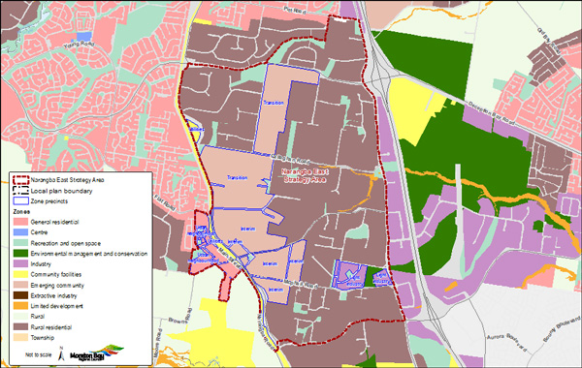Viewport: 582px width, 368px height.
Task: Click the 'Rural residential' legend label
Action: (51, 327)
